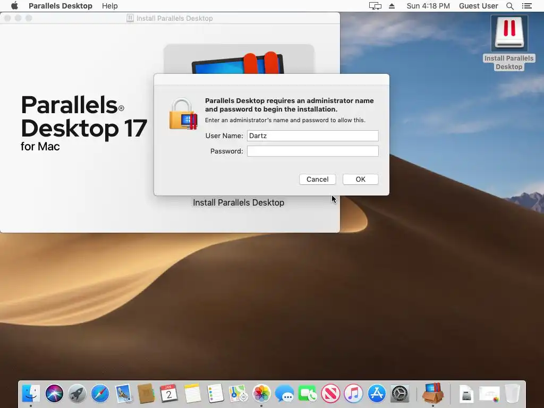Screen dimensions: 544x408
Task: Select Install Parallels Desktop volume on desktop
Action: tap(509, 44)
